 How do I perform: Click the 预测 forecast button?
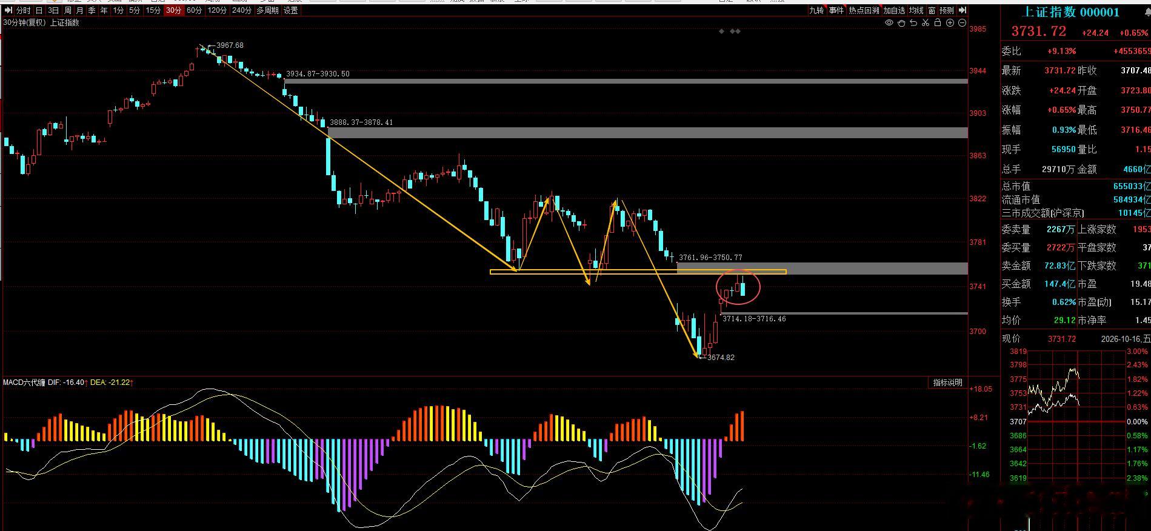point(946,10)
